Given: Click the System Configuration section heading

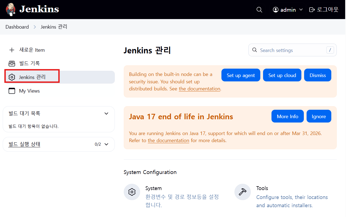Looking at the screenshot, I should point(150,172).
